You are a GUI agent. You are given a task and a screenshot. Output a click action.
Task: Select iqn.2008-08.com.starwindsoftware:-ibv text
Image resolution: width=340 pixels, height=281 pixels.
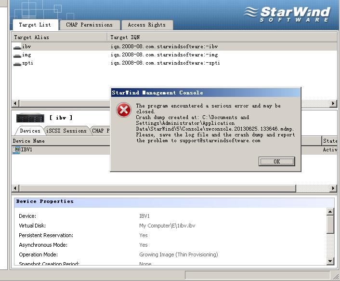[x=164, y=46]
